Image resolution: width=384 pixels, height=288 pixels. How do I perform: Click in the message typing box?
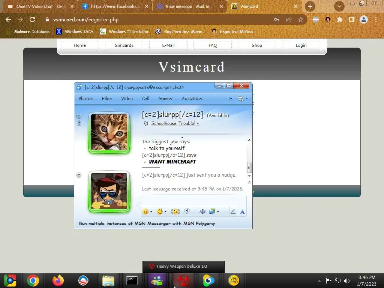point(193,201)
